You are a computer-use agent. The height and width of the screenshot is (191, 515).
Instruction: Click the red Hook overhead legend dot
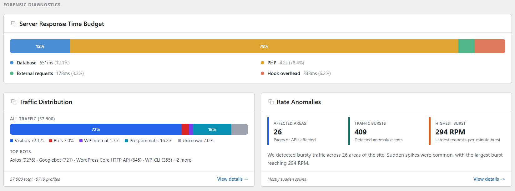tap(263, 73)
